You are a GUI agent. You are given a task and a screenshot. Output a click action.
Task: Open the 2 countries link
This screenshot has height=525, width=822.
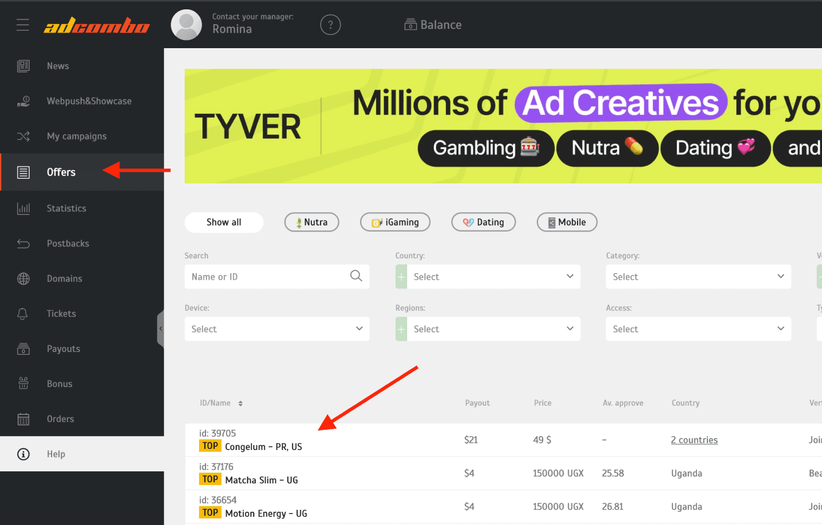694,440
